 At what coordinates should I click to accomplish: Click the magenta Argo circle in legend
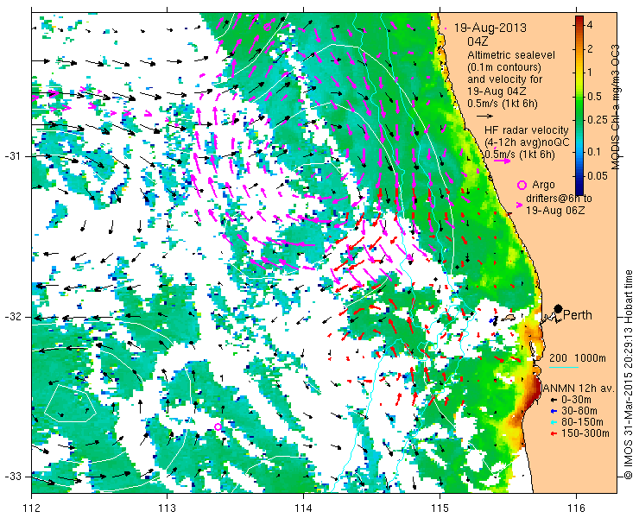(522, 185)
